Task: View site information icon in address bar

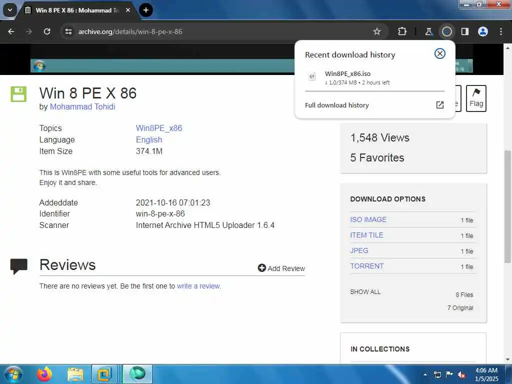Action: tap(68, 31)
